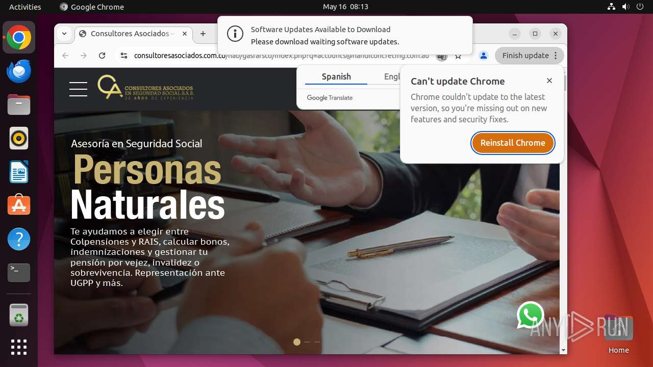Open the Trash in dock
Screen dimensions: 653x367
19,315
